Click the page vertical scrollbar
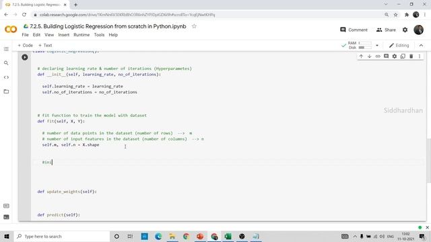 (x=429, y=161)
